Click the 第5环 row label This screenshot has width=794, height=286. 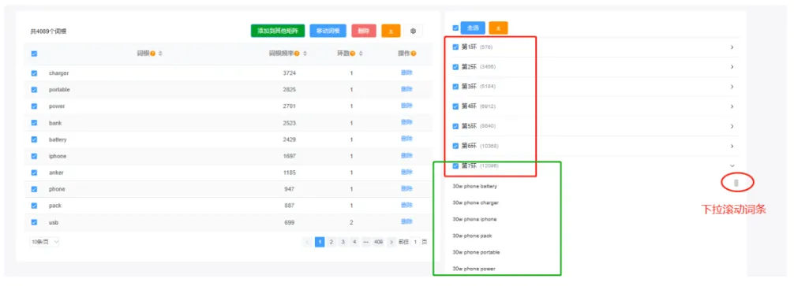click(468, 126)
